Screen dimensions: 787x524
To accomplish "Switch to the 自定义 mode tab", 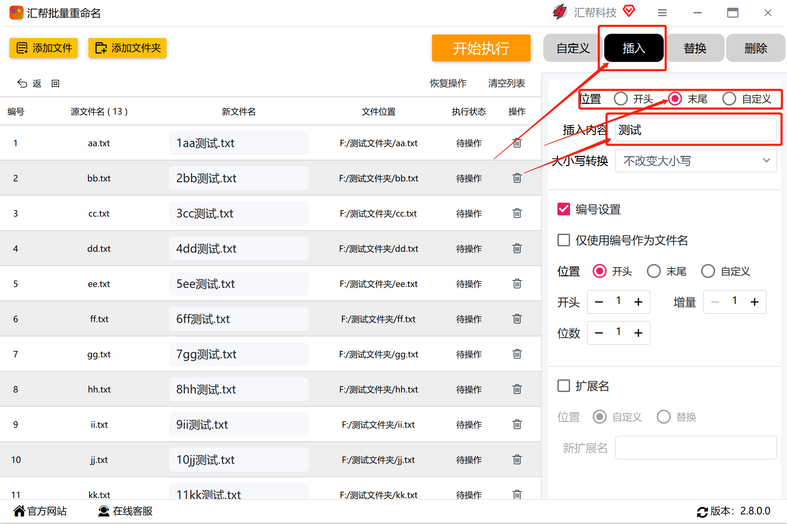I will (573, 48).
